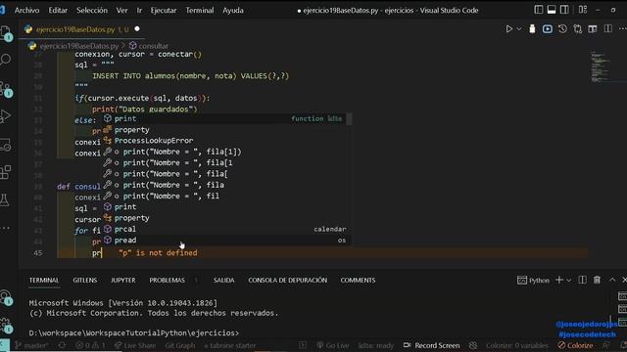Screen dimensions: 627x352
Task: Choose suggestion print("Nombre = ", fila[1])
Action: click(226, 152)
